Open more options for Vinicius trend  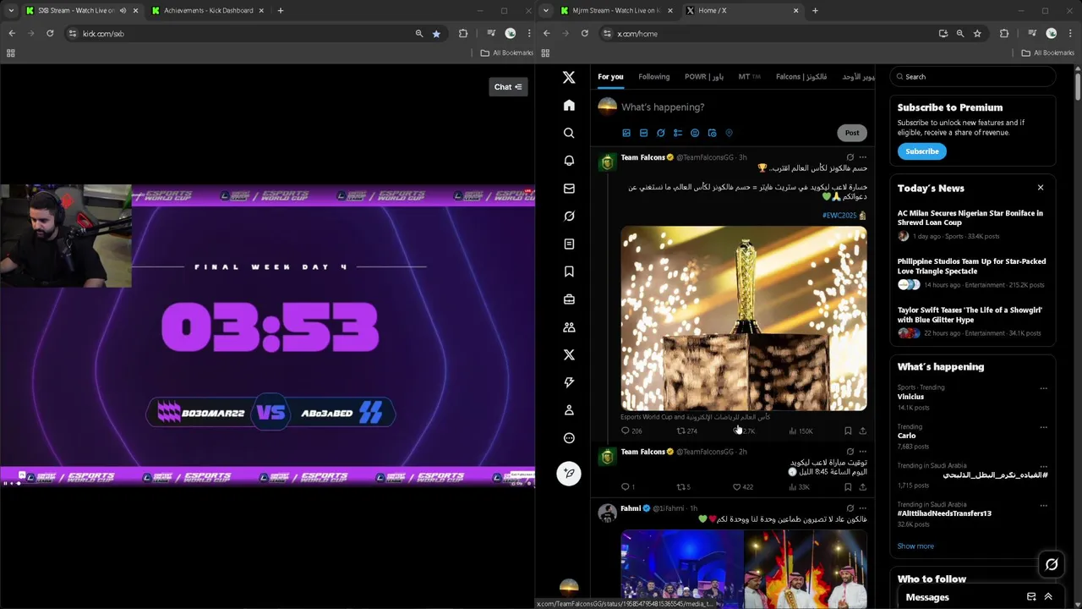pyautogui.click(x=1043, y=388)
